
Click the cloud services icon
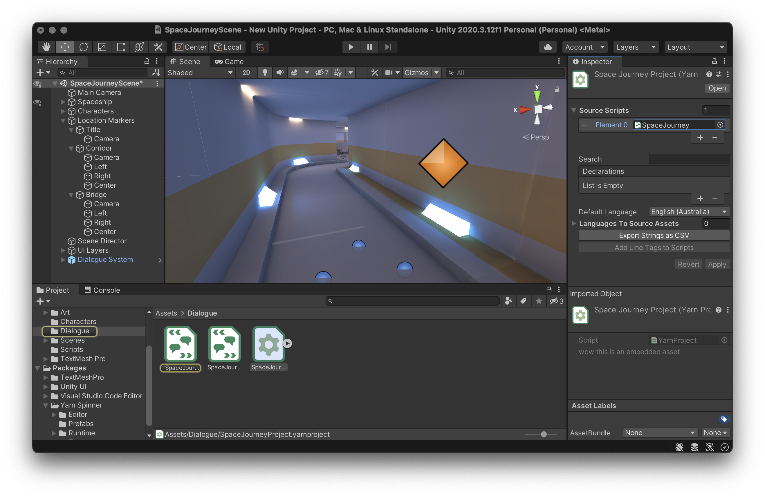coord(548,47)
